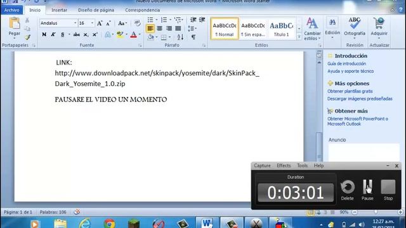Run Ortografía spelling check
This screenshot has width=406, height=228.
(x=355, y=28)
